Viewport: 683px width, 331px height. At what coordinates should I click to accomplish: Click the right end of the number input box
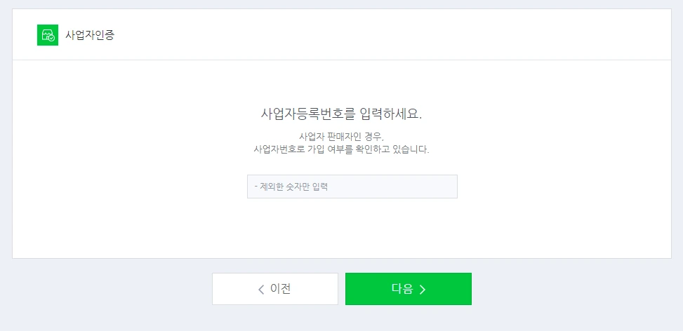[449, 187]
